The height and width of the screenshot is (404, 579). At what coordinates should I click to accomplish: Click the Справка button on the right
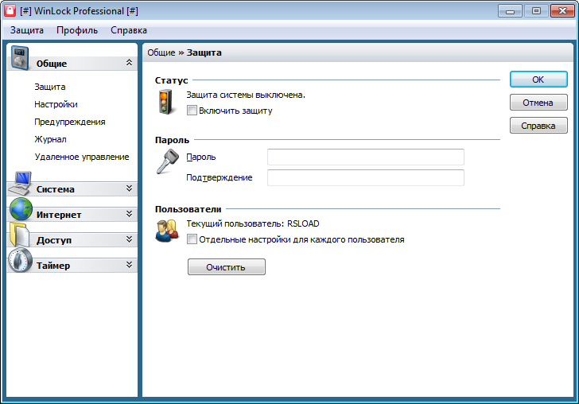point(538,126)
